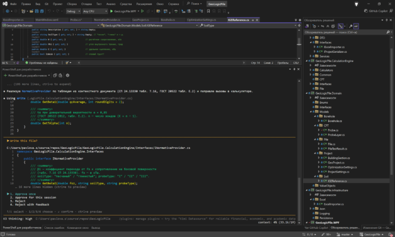Click CRLF line ending indicator

[x=296, y=63]
